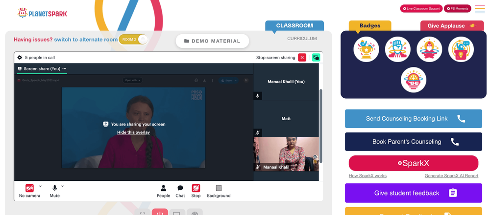This screenshot has width=490, height=215.
Task: Open PS Moments
Action: coord(457,9)
